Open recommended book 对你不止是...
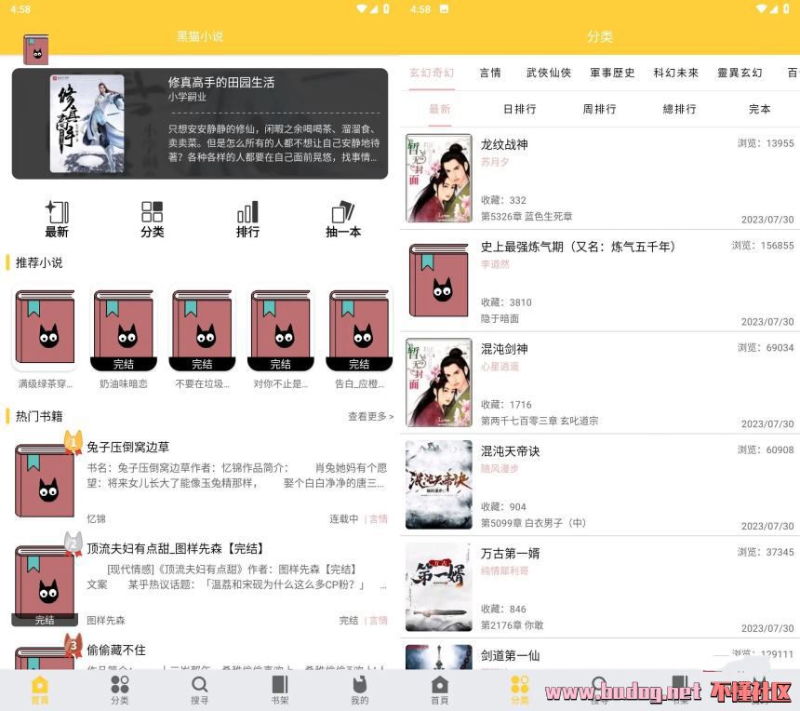This screenshot has height=711, width=800. tap(281, 339)
